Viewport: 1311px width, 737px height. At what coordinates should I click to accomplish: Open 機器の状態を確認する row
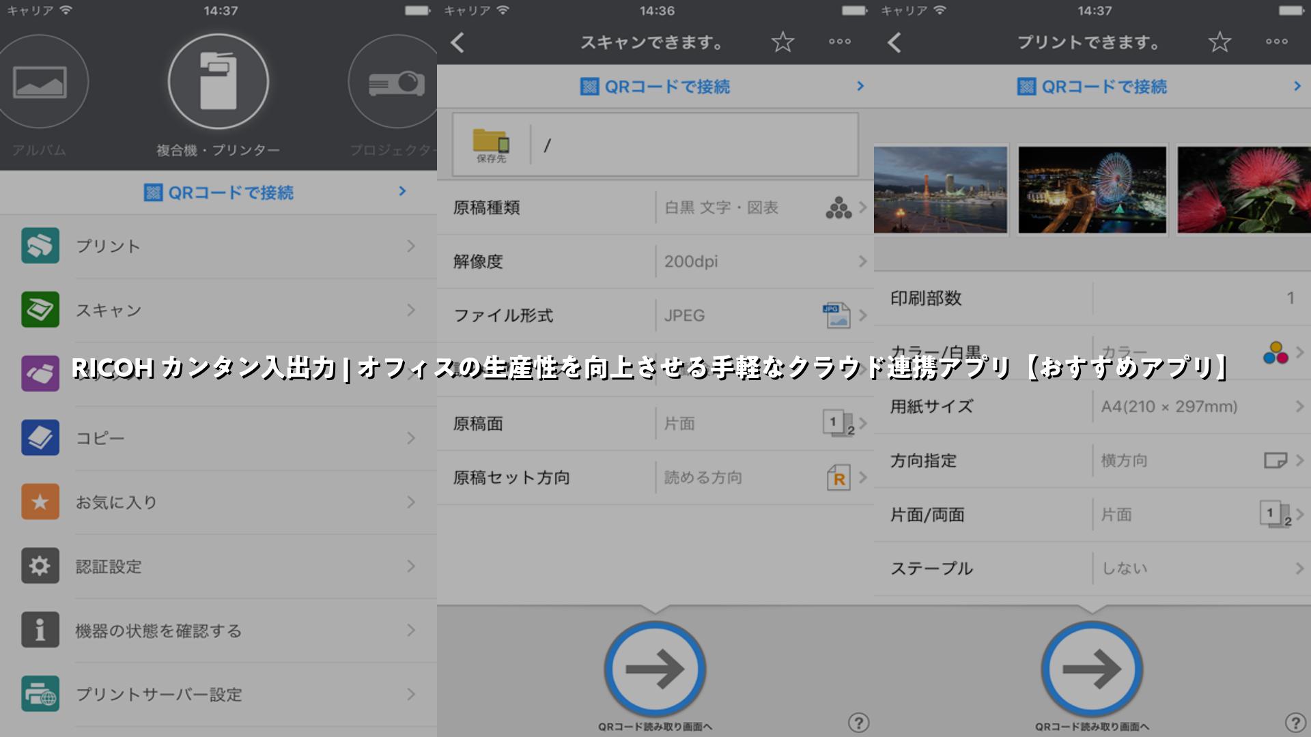pyautogui.click(x=218, y=631)
